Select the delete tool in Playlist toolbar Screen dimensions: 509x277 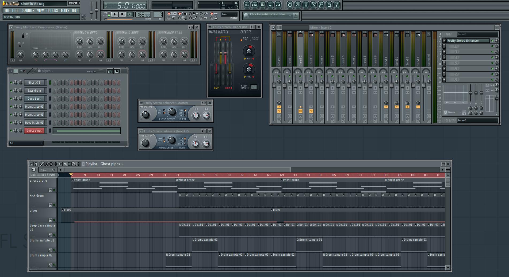[x=51, y=164]
